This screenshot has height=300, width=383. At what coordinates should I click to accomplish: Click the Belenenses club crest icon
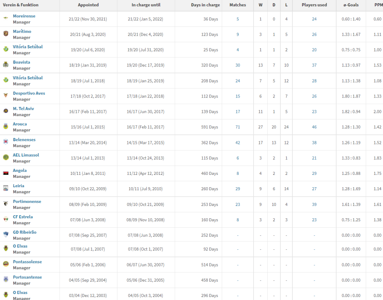6,142
